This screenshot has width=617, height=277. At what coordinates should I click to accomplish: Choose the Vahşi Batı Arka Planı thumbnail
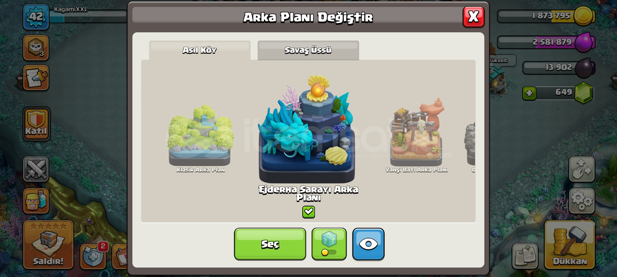(x=417, y=135)
